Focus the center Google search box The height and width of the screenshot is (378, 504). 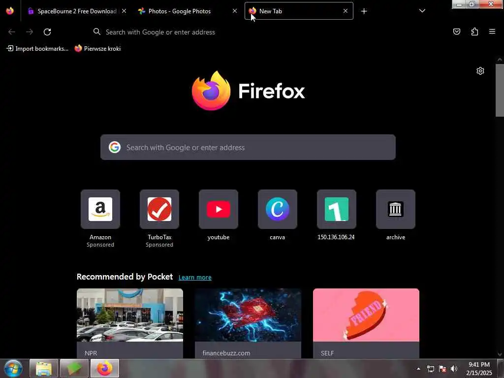248,147
